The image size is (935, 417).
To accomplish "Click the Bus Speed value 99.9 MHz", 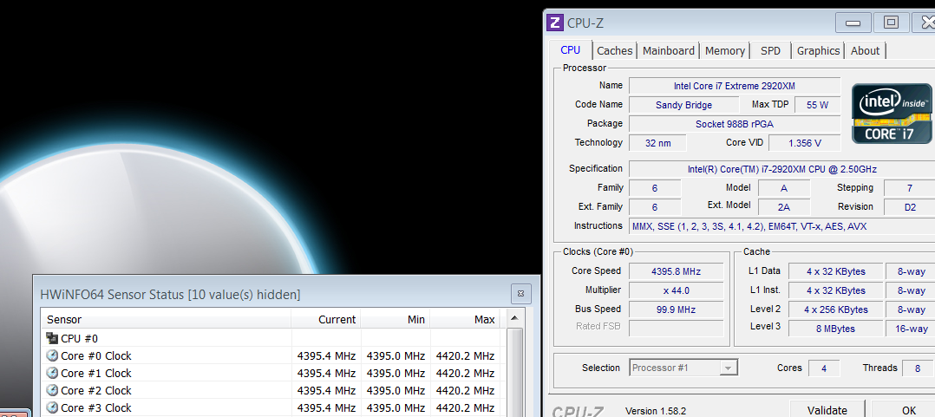I will (677, 309).
